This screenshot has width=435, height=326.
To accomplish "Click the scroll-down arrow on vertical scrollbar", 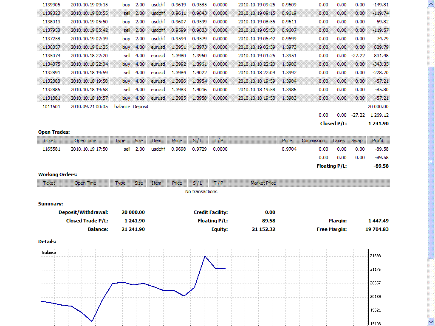I will pos(431,321).
